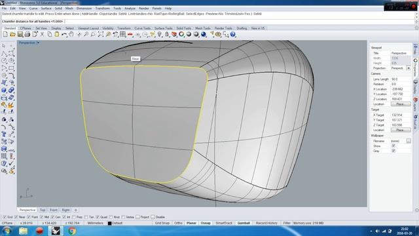
Task: Click the four-viewport layout icon
Action: (122, 34)
